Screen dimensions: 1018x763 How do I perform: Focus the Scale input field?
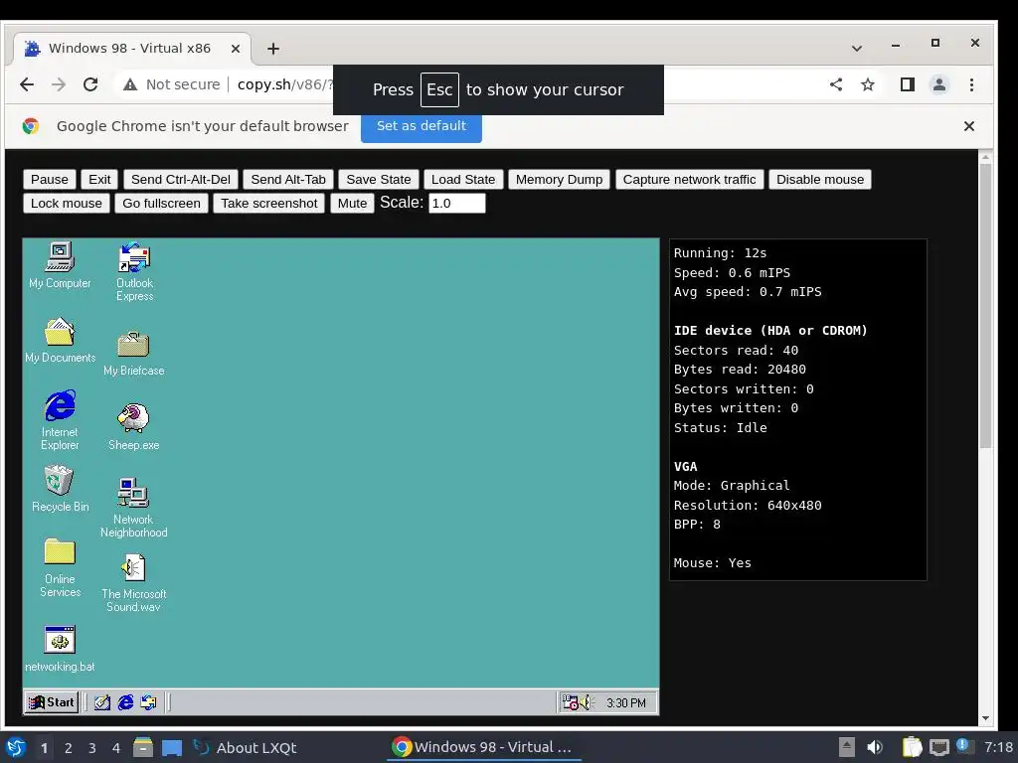pos(457,203)
